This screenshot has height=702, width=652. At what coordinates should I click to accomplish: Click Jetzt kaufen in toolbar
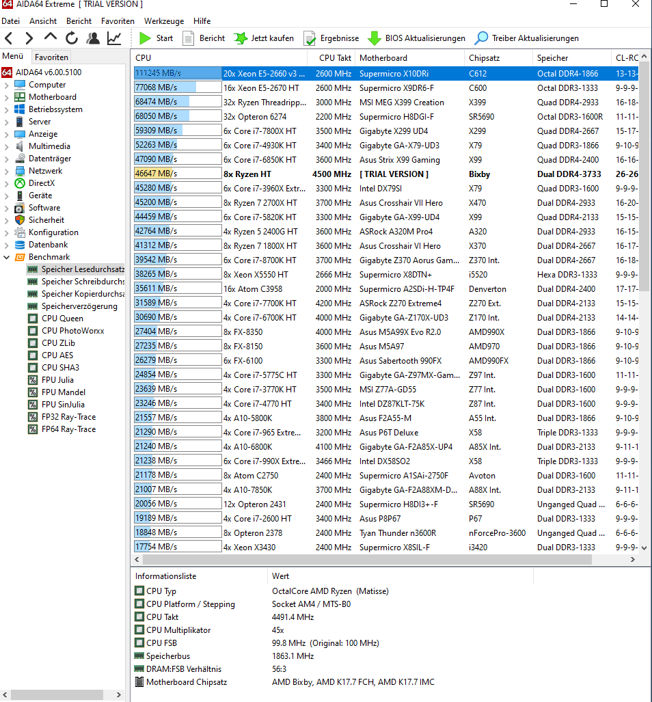pos(264,38)
